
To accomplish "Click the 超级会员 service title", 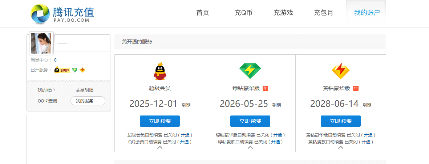I will 160,88.
